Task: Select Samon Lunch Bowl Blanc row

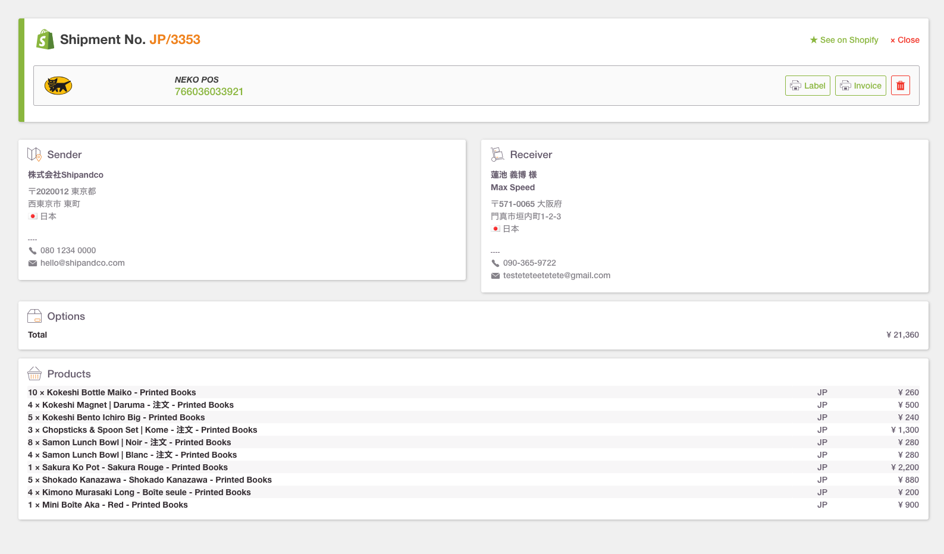Action: tap(473, 455)
